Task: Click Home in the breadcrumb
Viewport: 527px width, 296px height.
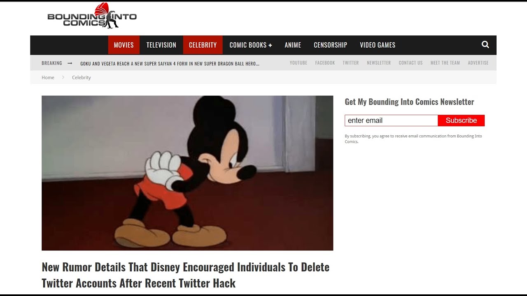Action: pyautogui.click(x=48, y=78)
